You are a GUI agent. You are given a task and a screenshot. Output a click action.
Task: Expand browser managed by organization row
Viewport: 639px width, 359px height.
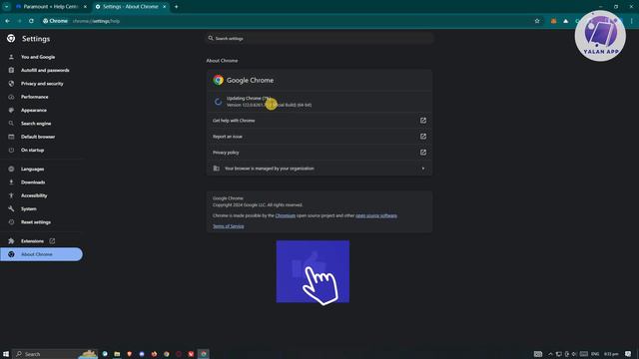coord(319,169)
